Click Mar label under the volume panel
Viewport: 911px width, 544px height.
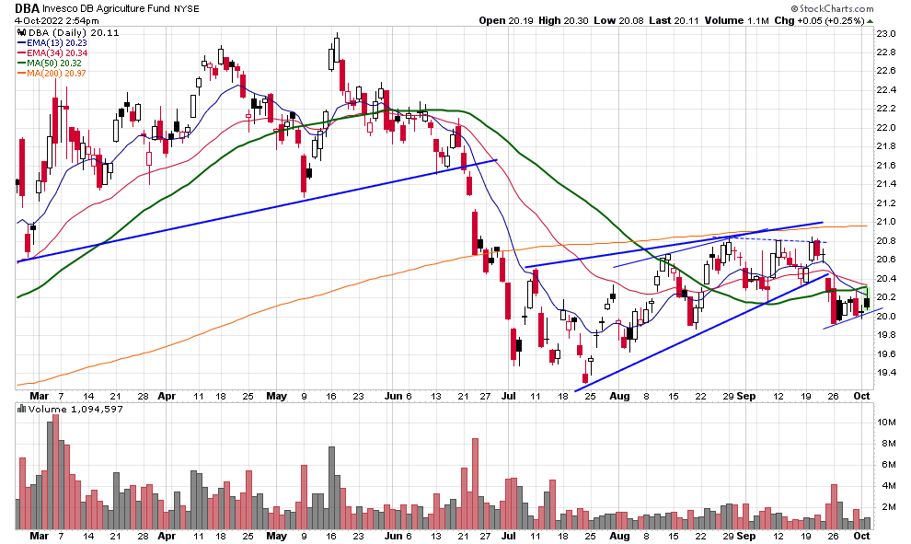(39, 536)
